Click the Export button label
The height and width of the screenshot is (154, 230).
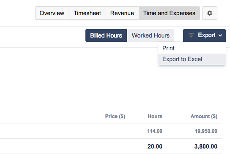click(206, 35)
